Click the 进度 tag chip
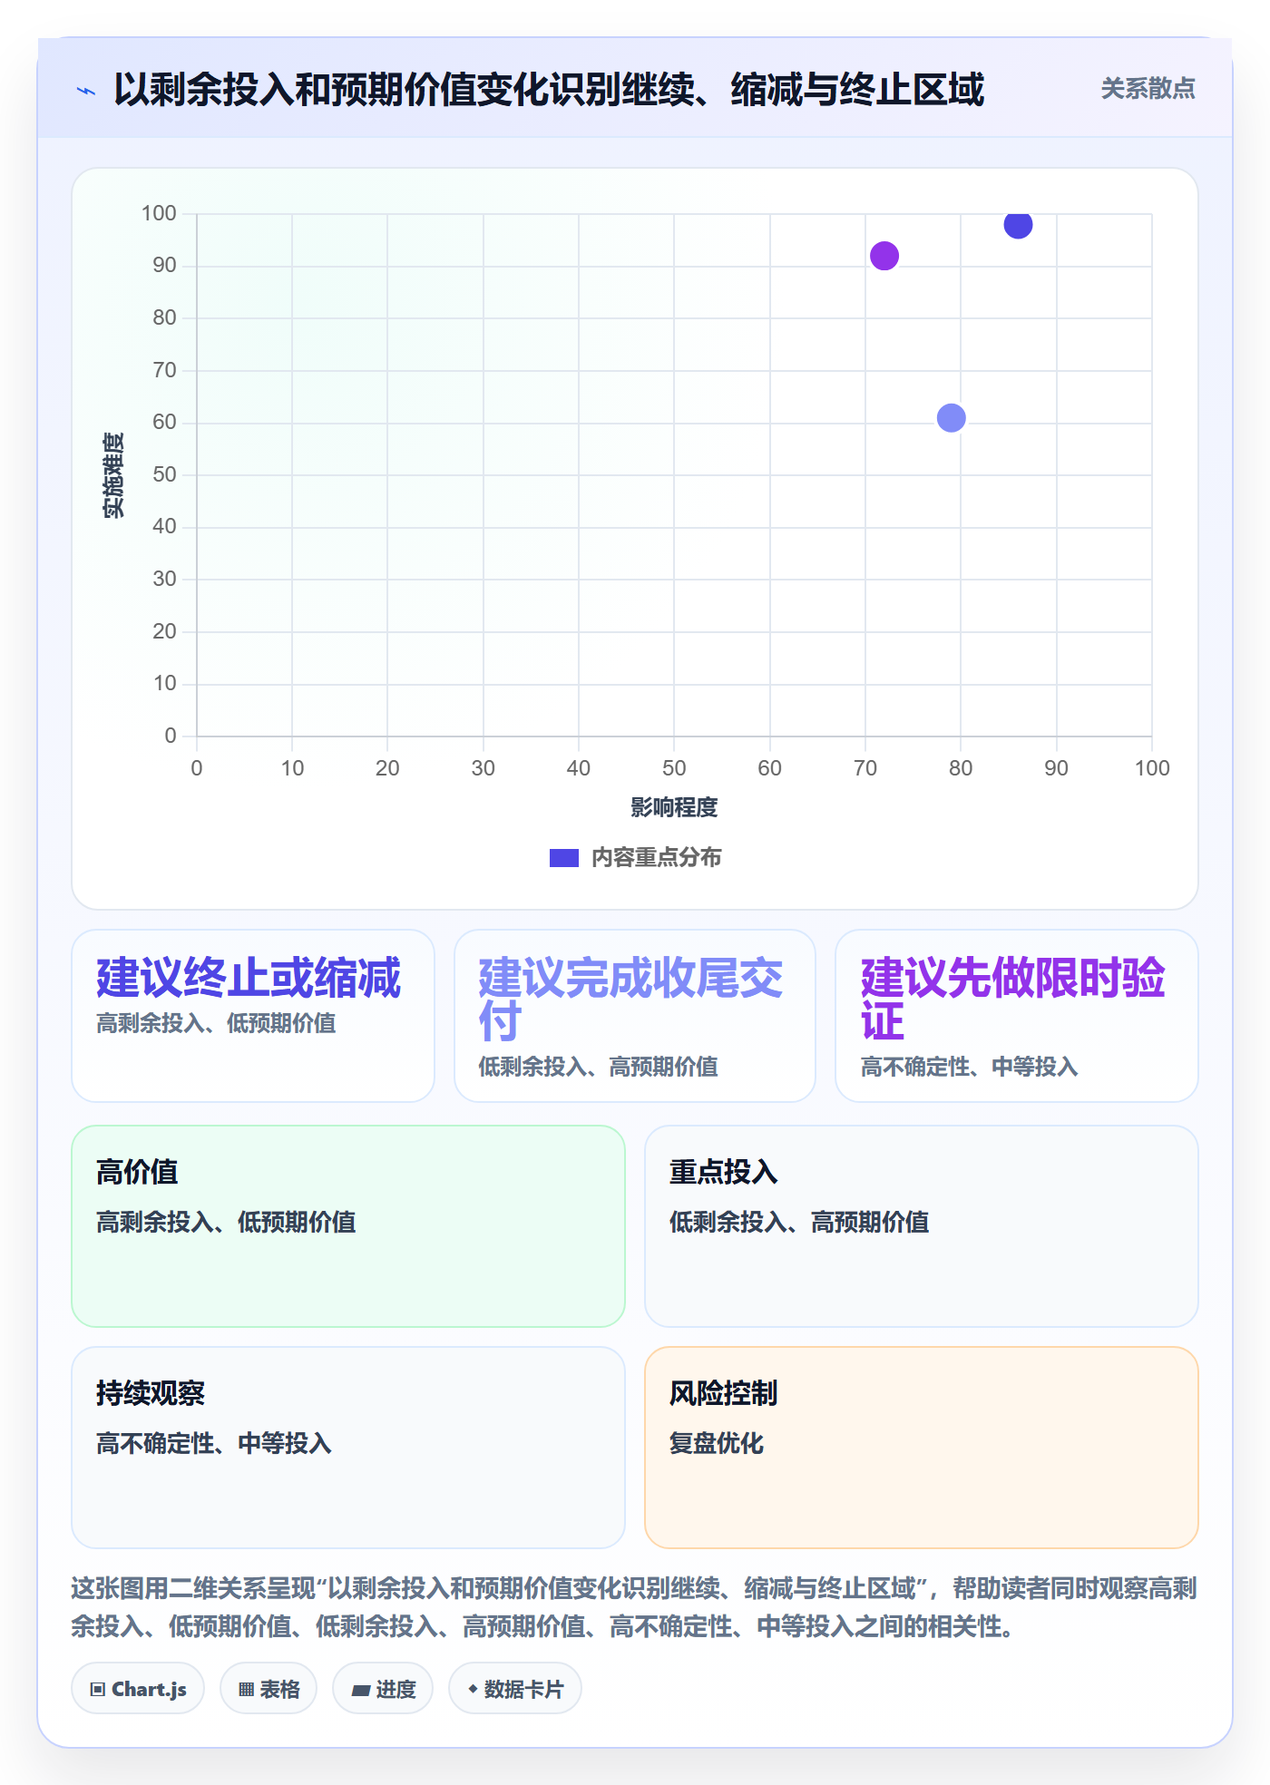The width and height of the screenshot is (1270, 1785). pyautogui.click(x=383, y=1689)
